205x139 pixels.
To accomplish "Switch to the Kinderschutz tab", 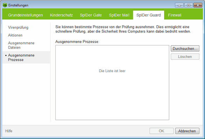I will 62,15.
